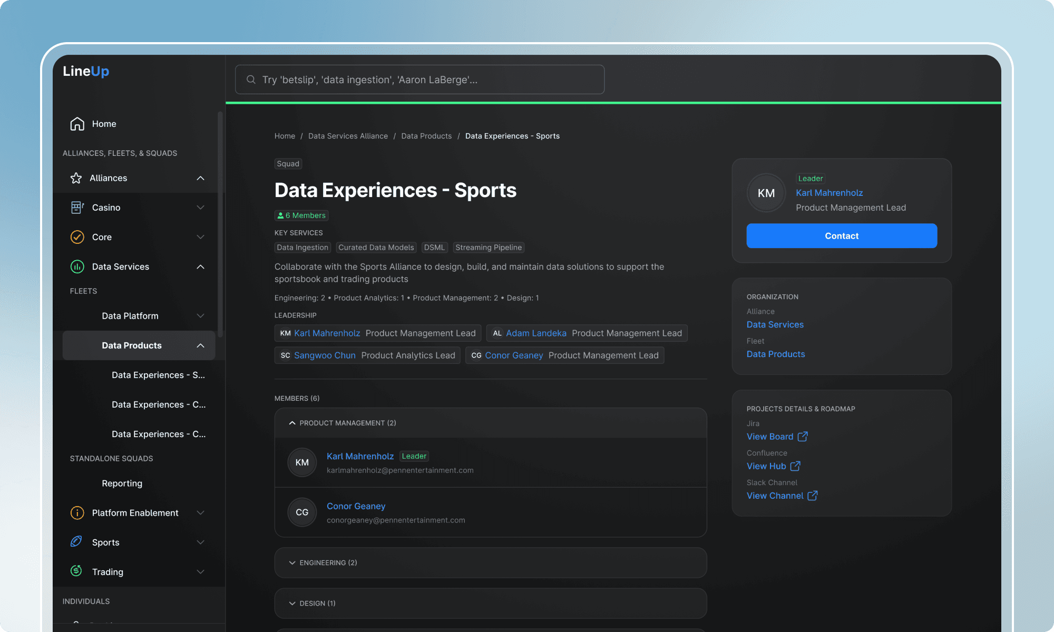Image resolution: width=1054 pixels, height=632 pixels.
Task: Click the Casino slot machine icon
Action: [77, 208]
